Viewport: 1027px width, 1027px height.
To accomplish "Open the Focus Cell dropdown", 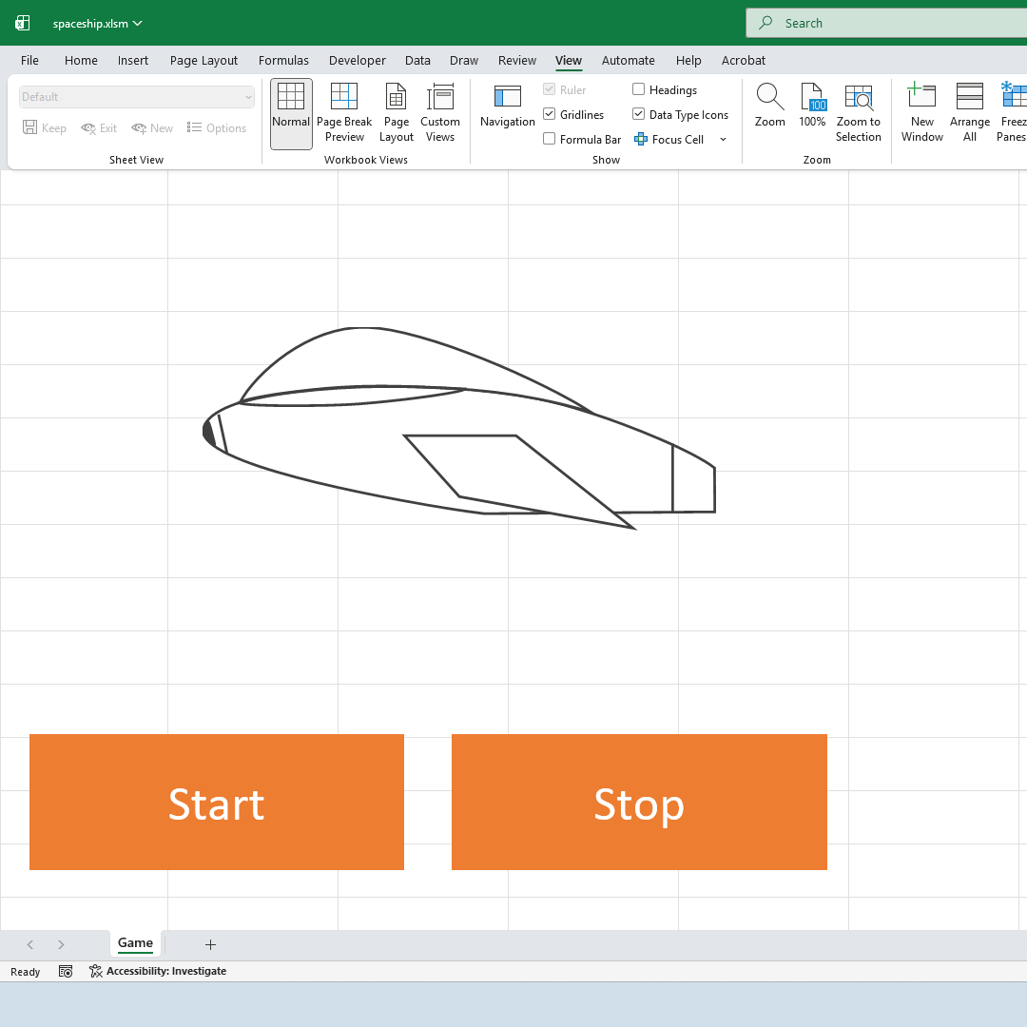I will point(724,139).
